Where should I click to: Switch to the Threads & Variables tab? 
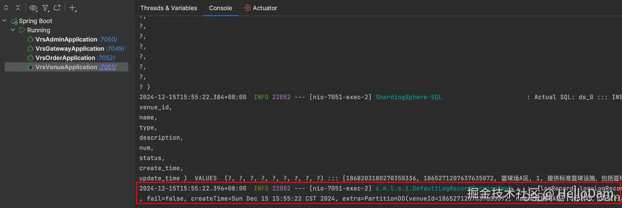[169, 8]
